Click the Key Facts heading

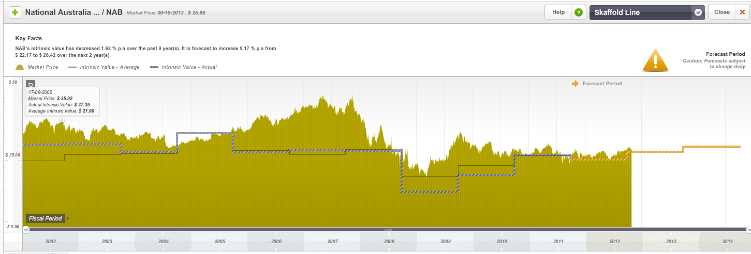[x=29, y=38]
